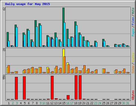Click the 'Hits' legend label

(x=133, y=11)
